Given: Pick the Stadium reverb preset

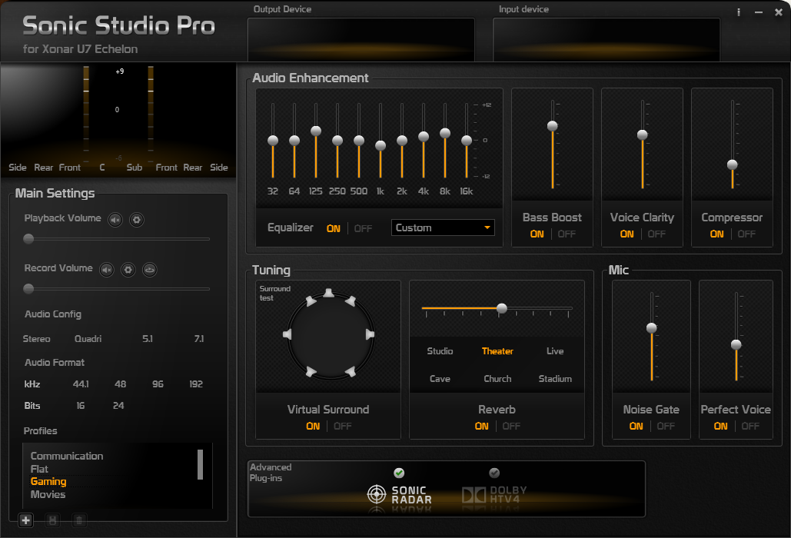Looking at the screenshot, I should [x=555, y=379].
